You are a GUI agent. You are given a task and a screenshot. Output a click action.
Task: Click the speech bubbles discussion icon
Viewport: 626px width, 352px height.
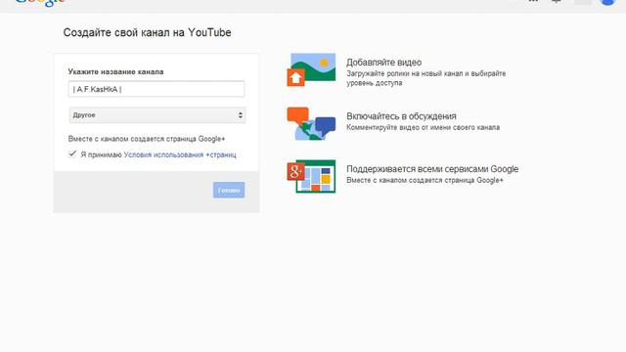[x=311, y=124]
